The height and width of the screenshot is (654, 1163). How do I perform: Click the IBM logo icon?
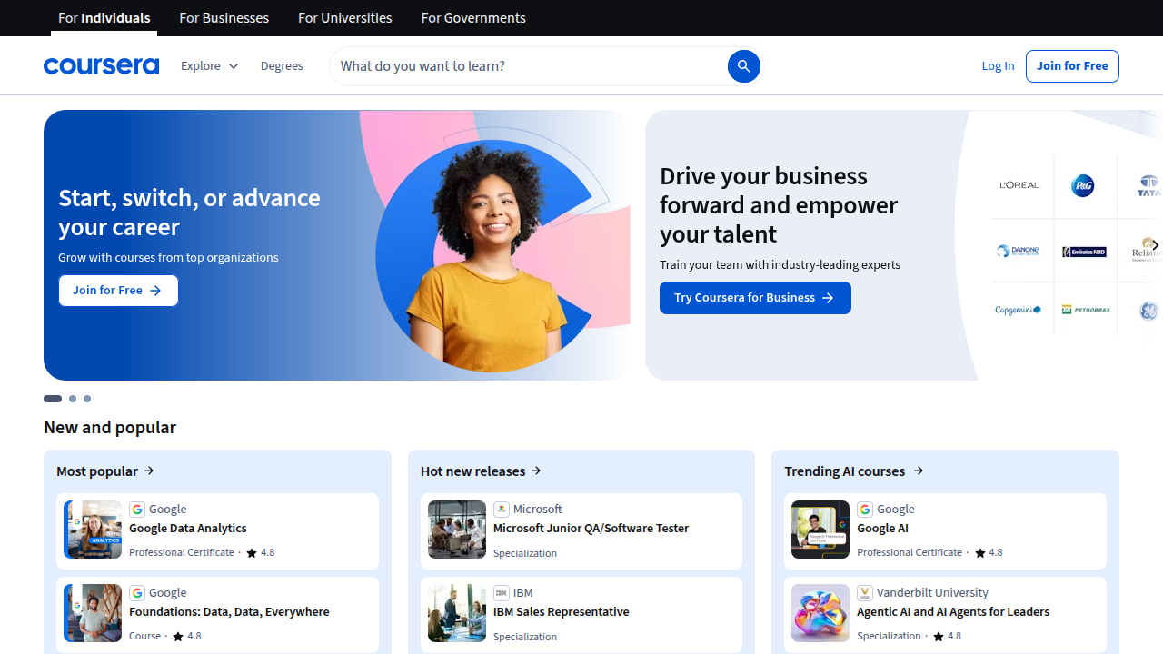502,593
